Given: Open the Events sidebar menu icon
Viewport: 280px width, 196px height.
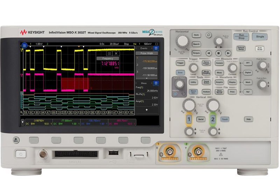Looking at the screenshot, I should (156, 48).
